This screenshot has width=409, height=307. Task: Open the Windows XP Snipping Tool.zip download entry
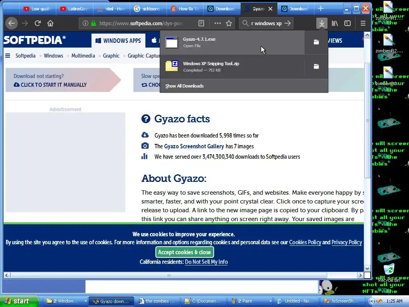(x=232, y=67)
